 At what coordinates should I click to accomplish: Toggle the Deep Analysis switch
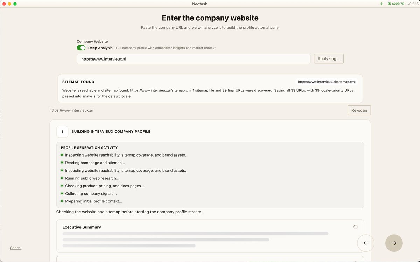81,48
